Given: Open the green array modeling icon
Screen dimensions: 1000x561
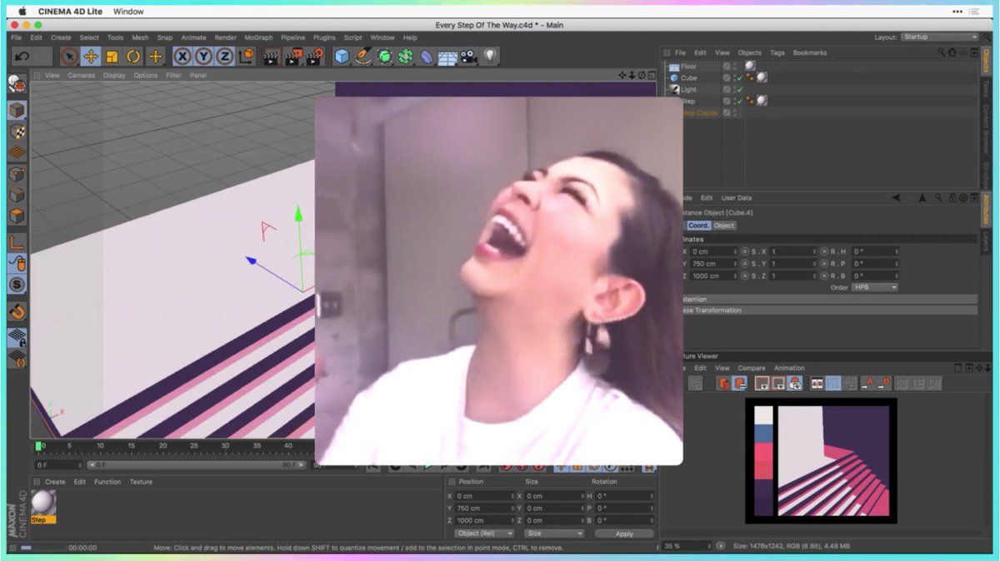Looking at the screenshot, I should click(x=406, y=57).
